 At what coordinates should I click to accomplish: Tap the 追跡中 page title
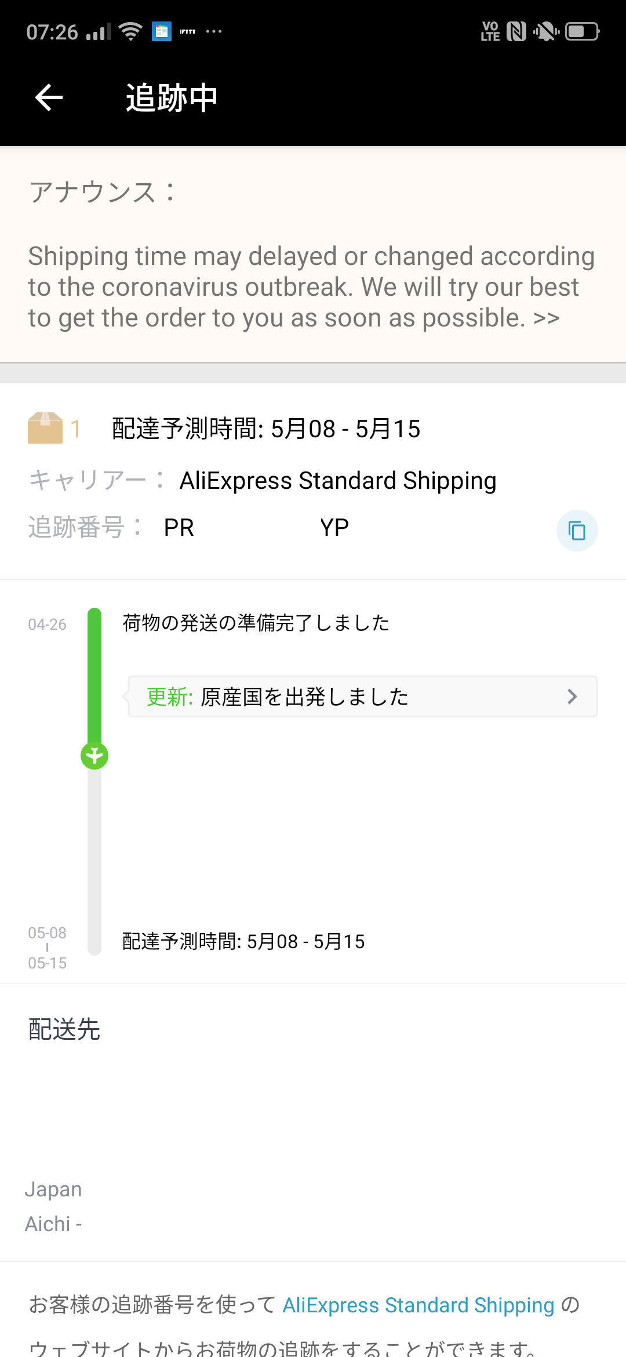172,97
